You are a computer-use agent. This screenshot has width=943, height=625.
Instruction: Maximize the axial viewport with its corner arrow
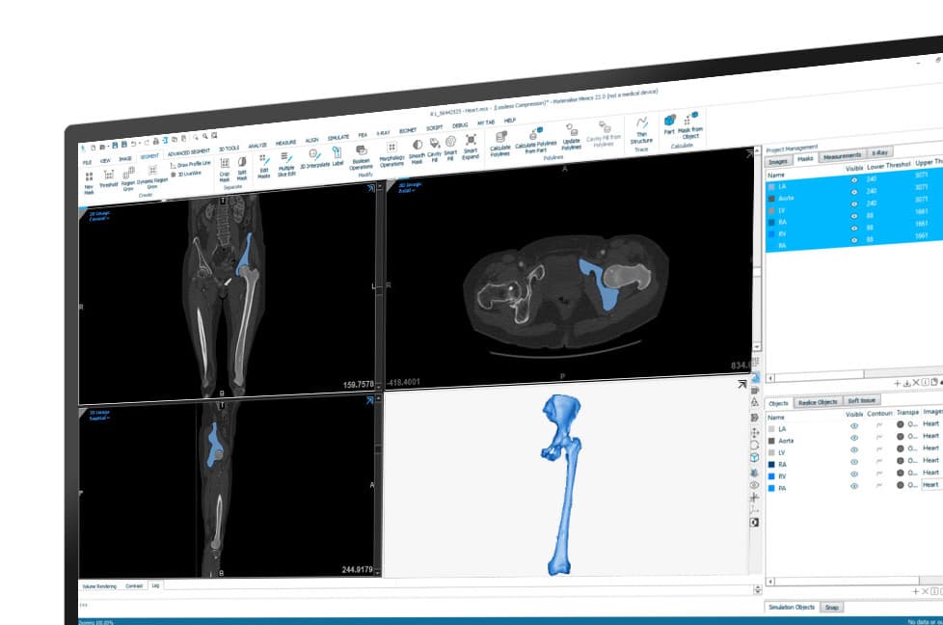(x=749, y=154)
